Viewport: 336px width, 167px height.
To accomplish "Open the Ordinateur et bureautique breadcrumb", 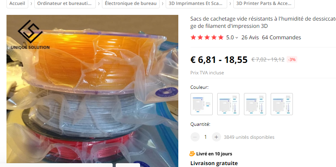I will (x=65, y=4).
